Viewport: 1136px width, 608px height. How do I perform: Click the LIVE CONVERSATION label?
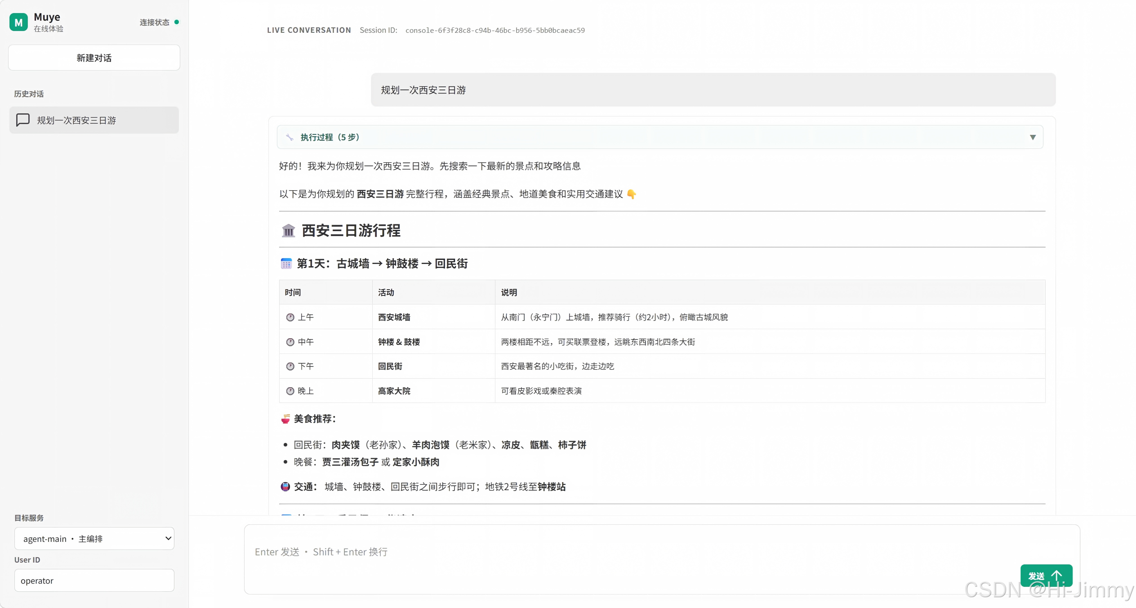point(309,30)
